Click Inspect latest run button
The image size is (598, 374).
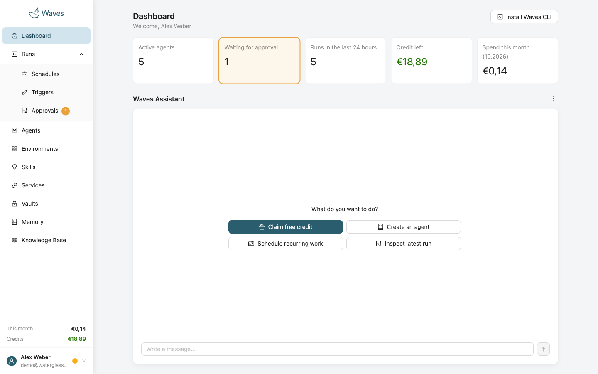404,244
